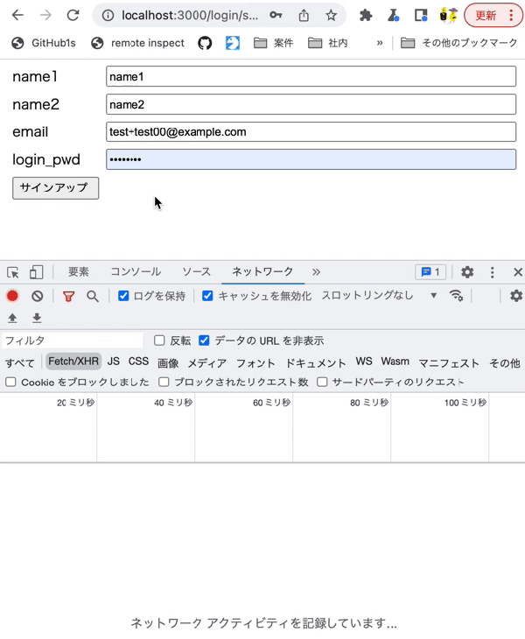Switch to the ソース tab
The height and width of the screenshot is (639, 525).
(x=196, y=272)
